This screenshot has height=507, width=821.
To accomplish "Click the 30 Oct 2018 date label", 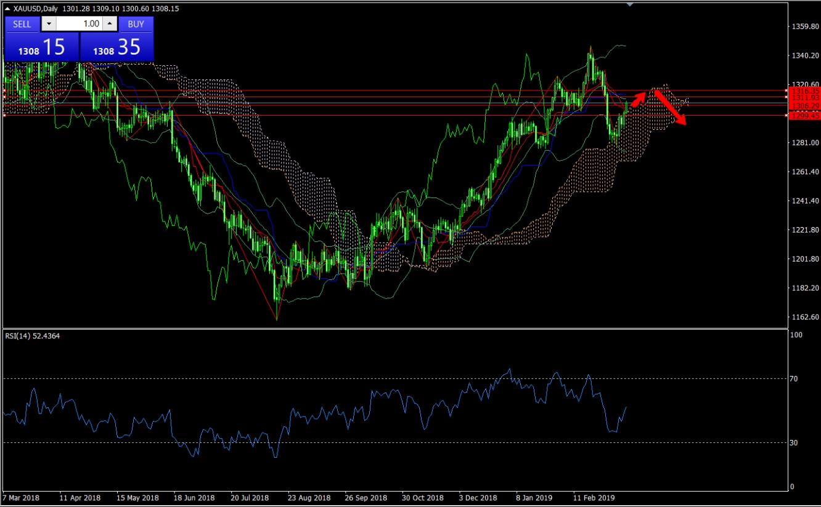I will (422, 497).
